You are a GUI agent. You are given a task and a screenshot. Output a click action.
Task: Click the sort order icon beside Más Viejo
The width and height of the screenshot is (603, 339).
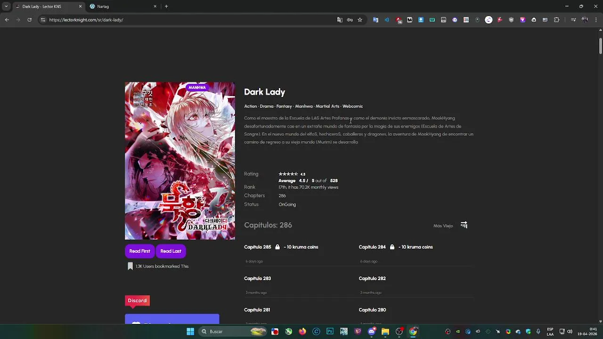pos(464,225)
